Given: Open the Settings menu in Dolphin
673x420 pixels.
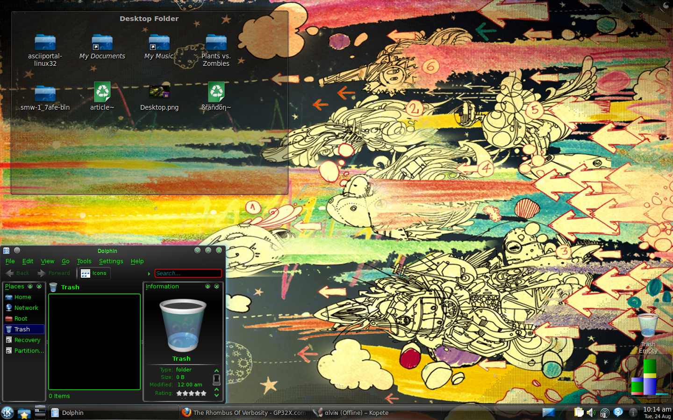Looking at the screenshot, I should (111, 261).
